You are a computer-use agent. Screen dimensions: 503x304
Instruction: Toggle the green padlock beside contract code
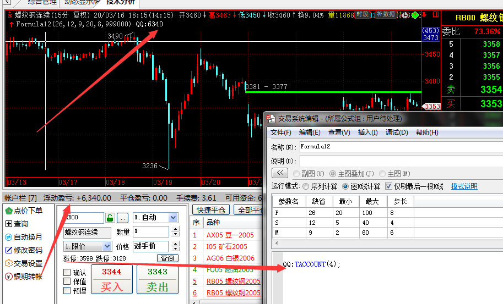pos(110,218)
